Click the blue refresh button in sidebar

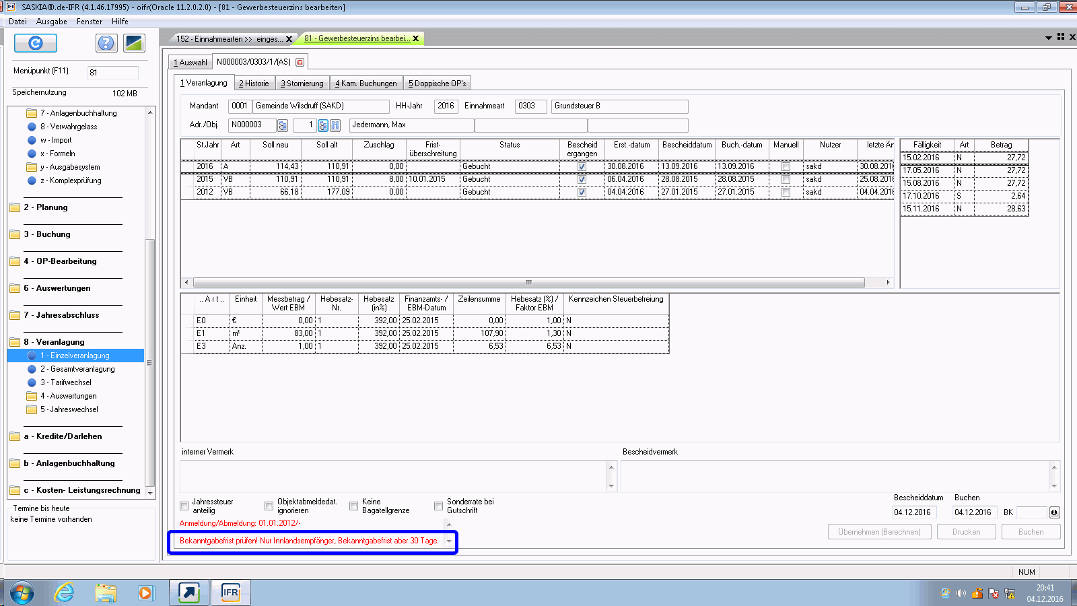click(x=36, y=43)
